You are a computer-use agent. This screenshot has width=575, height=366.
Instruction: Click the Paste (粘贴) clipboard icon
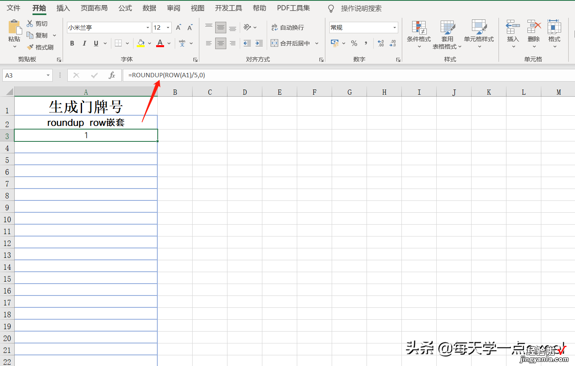[x=14, y=27]
